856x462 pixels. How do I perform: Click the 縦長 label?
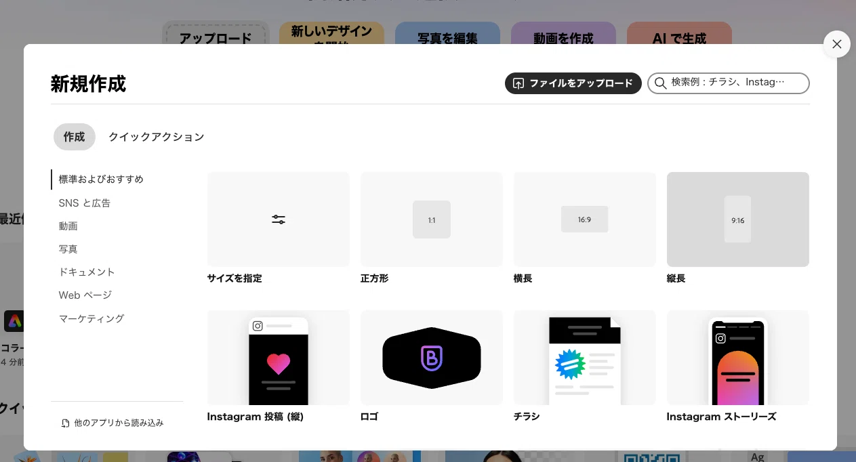click(676, 278)
